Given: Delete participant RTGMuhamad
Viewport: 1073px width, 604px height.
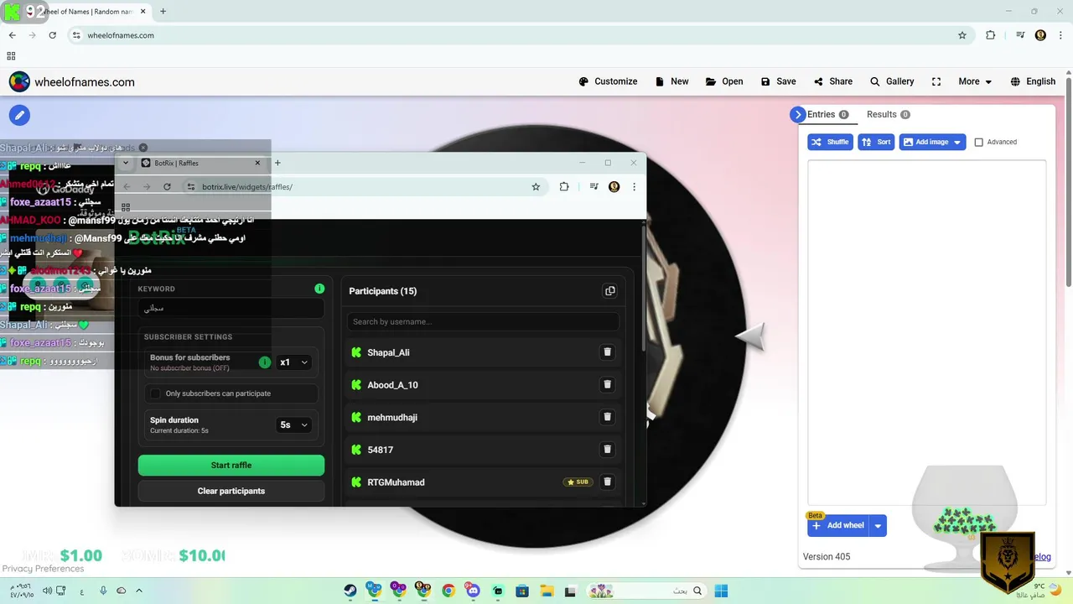Looking at the screenshot, I should pos(608,482).
